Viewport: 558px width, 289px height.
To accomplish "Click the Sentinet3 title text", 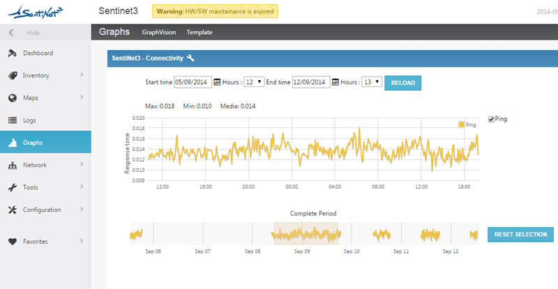I will (118, 11).
